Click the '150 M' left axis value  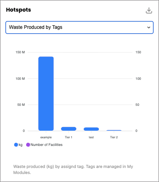click(x=20, y=52)
